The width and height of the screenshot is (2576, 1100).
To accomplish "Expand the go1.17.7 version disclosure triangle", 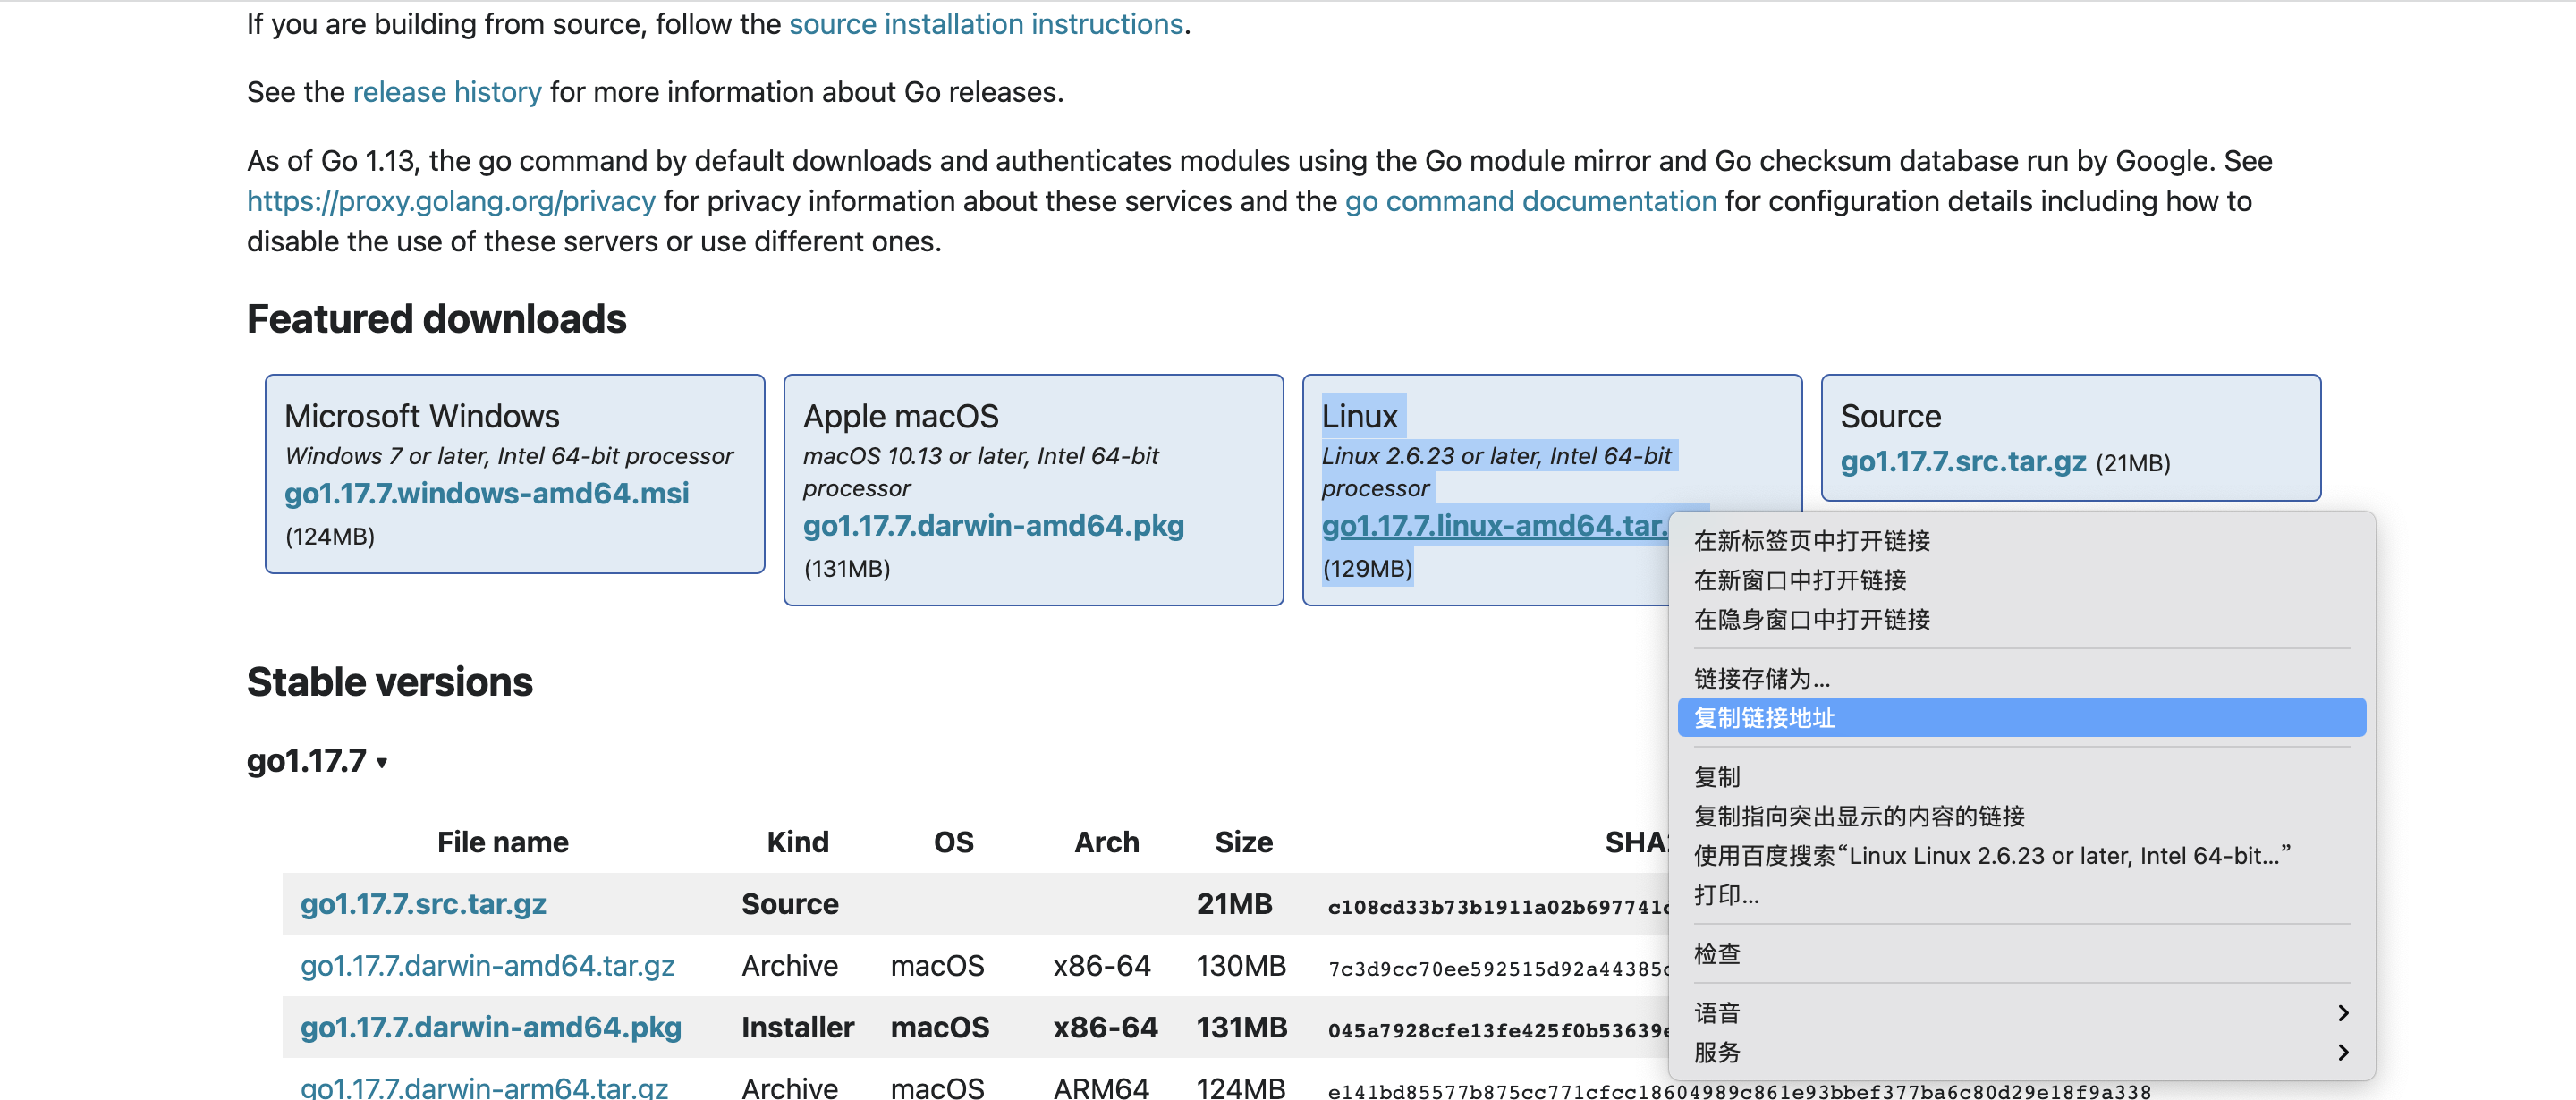I will pos(381,763).
